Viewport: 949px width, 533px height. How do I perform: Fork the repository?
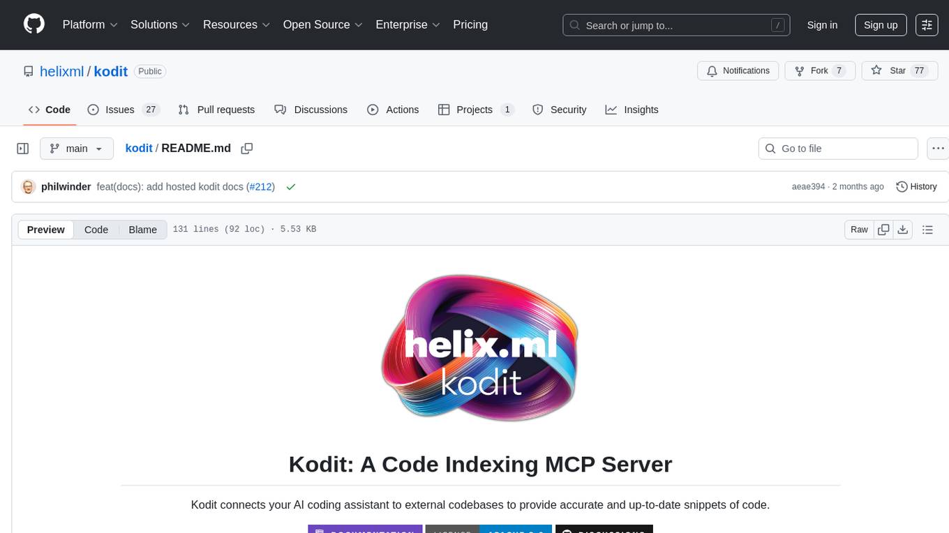(x=820, y=70)
